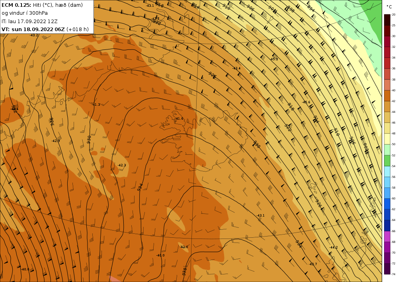Click the 'VT: sun 18.09.2022 06Z' valid time
Screen dimensions: 398x282
pyautogui.click(x=33, y=29)
